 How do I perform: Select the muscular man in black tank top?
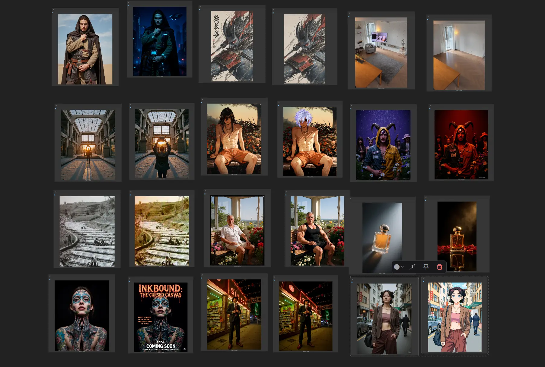pos(317,231)
